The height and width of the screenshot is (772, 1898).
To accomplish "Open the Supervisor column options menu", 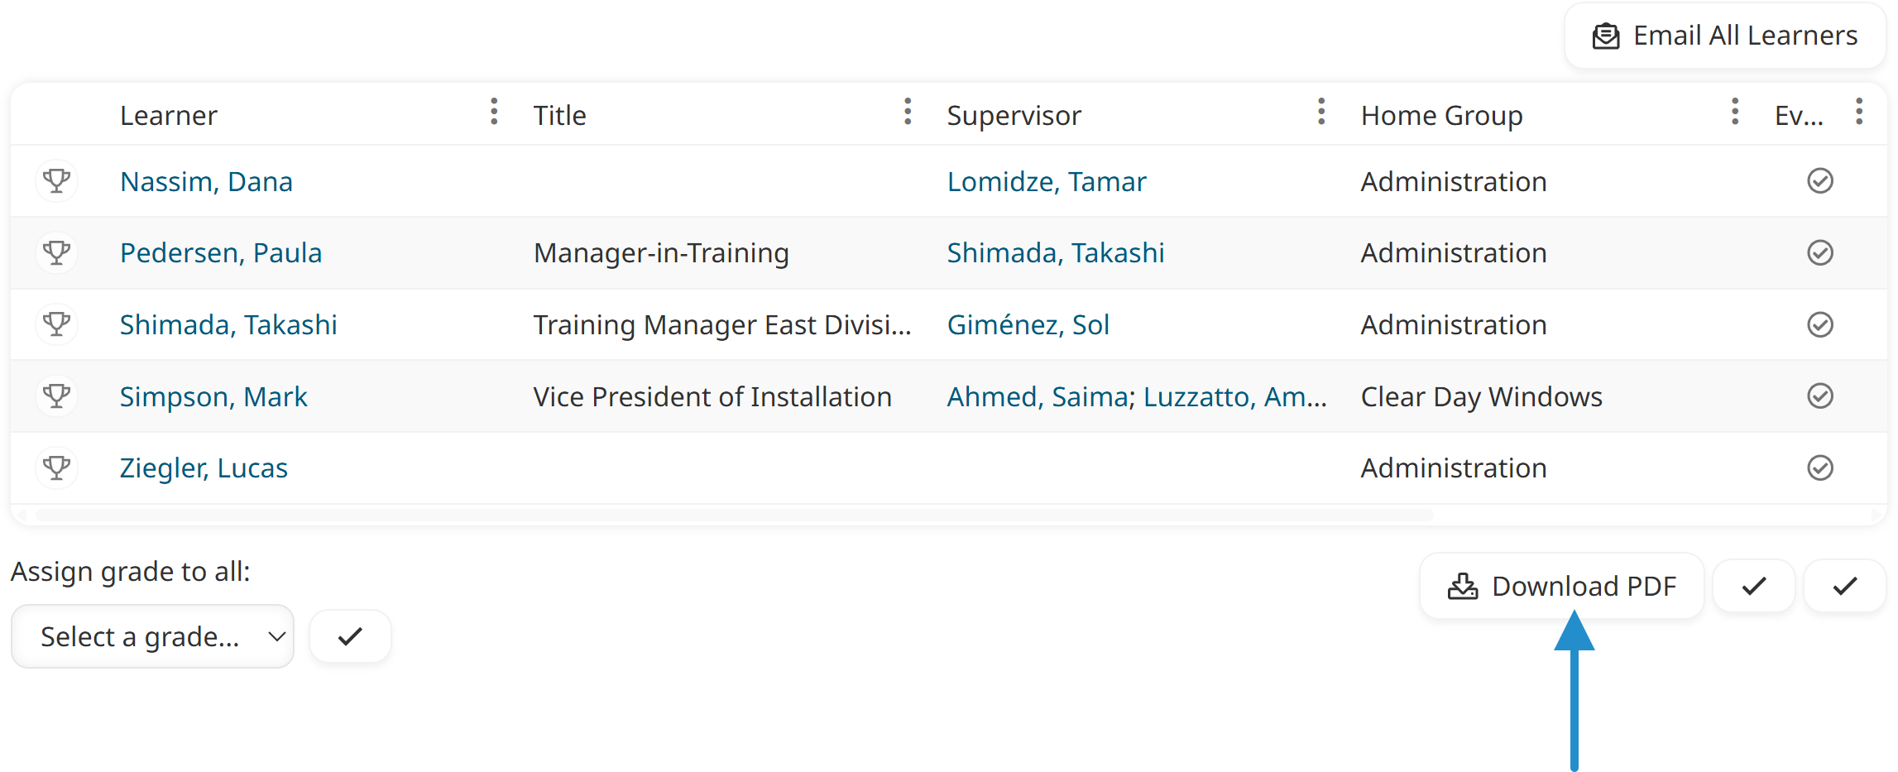I will tap(1321, 112).
